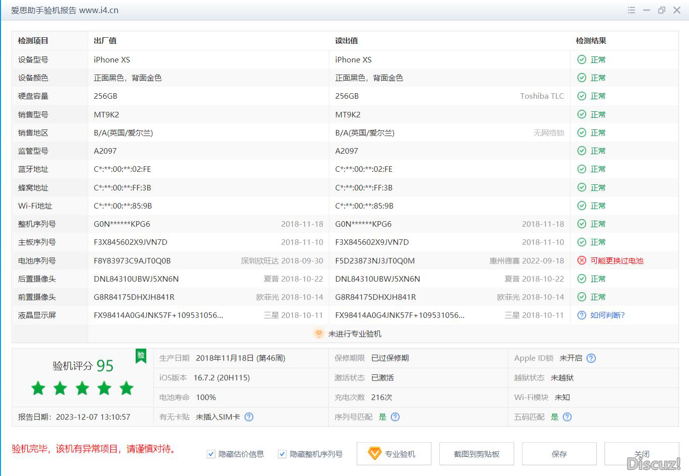
Task: Click green check icon in 主板序列号 row
Action: pos(582,242)
